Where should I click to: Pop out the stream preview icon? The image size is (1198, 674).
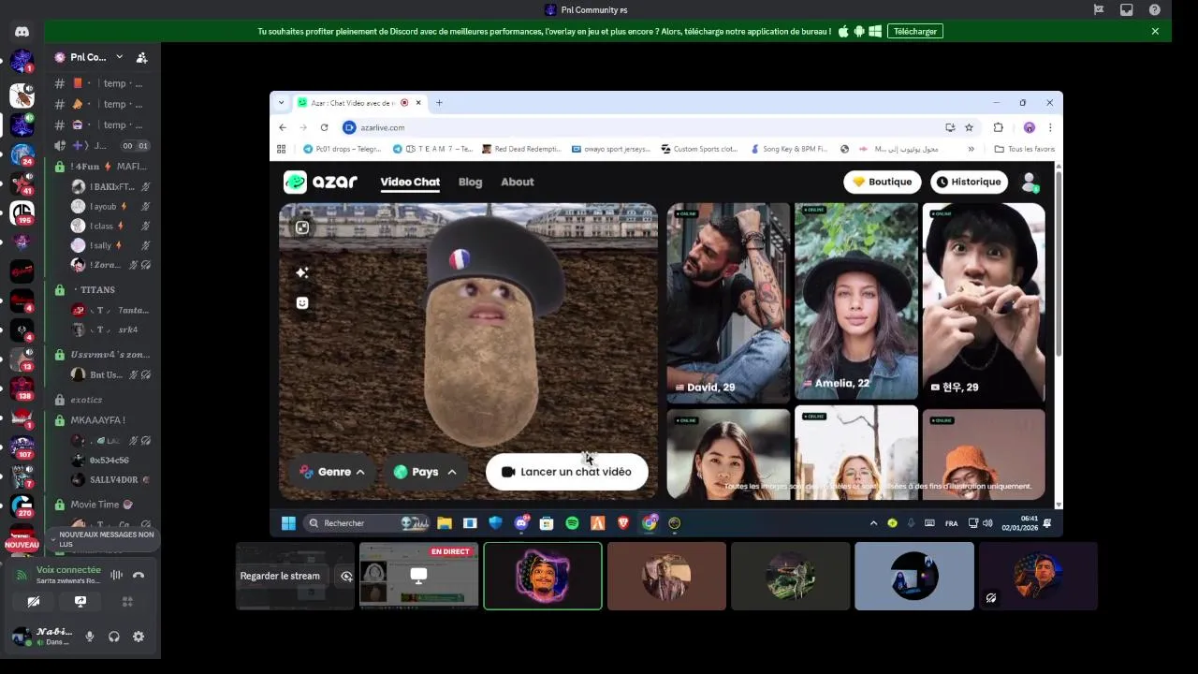coord(346,576)
